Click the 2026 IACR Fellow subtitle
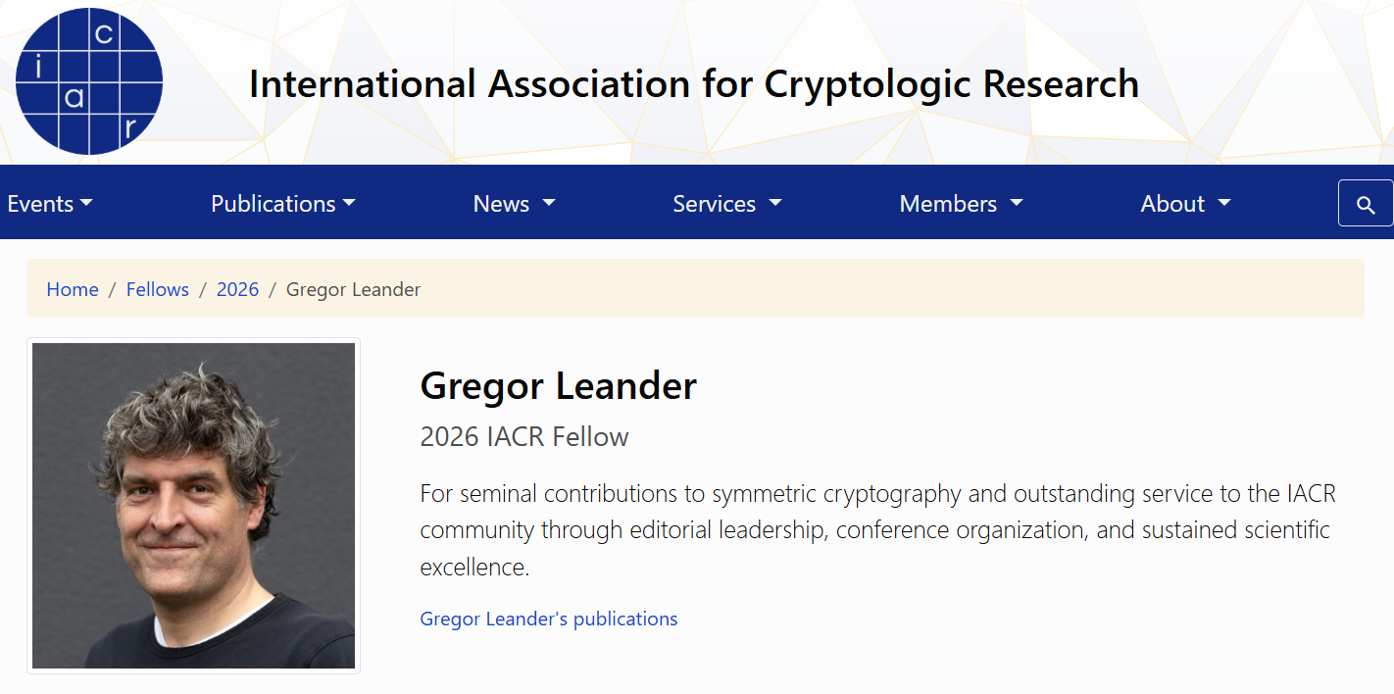Viewport: 1394px width, 694px height. point(524,437)
